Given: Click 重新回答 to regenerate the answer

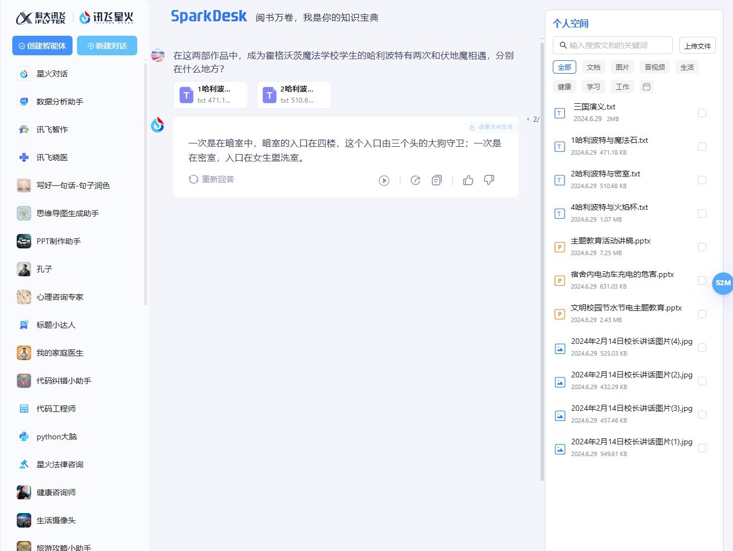Looking at the screenshot, I should (x=211, y=179).
